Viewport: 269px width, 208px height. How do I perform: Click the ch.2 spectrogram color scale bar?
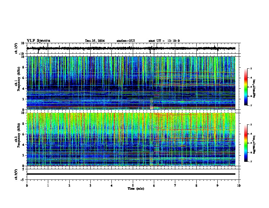(x=246, y=143)
